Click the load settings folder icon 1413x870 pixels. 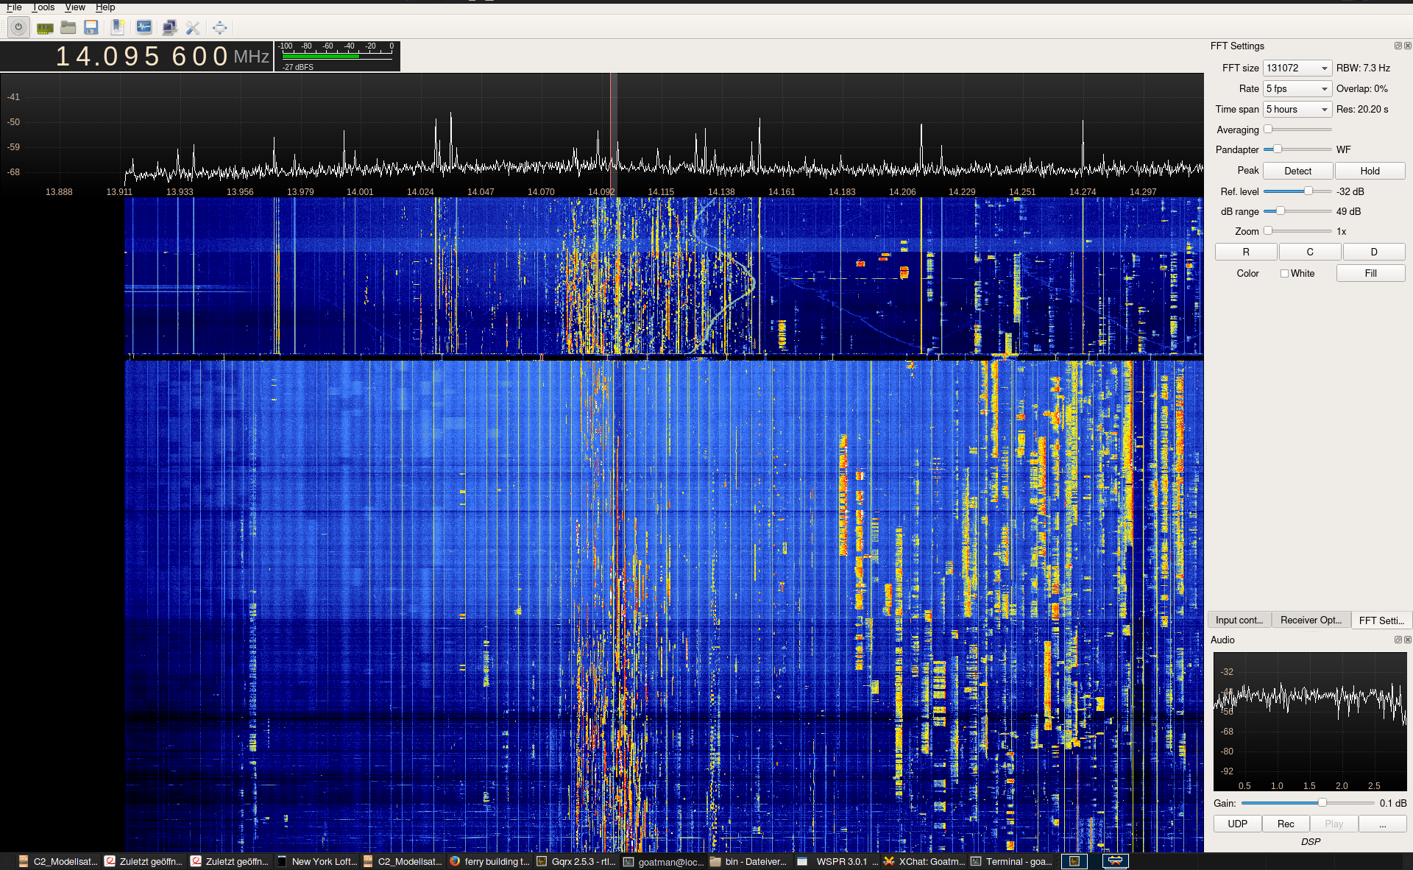[x=68, y=28]
